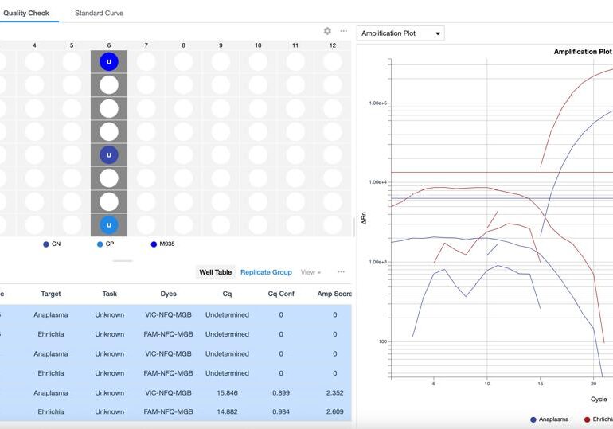Open the Amplification Plot dropdown

click(400, 33)
